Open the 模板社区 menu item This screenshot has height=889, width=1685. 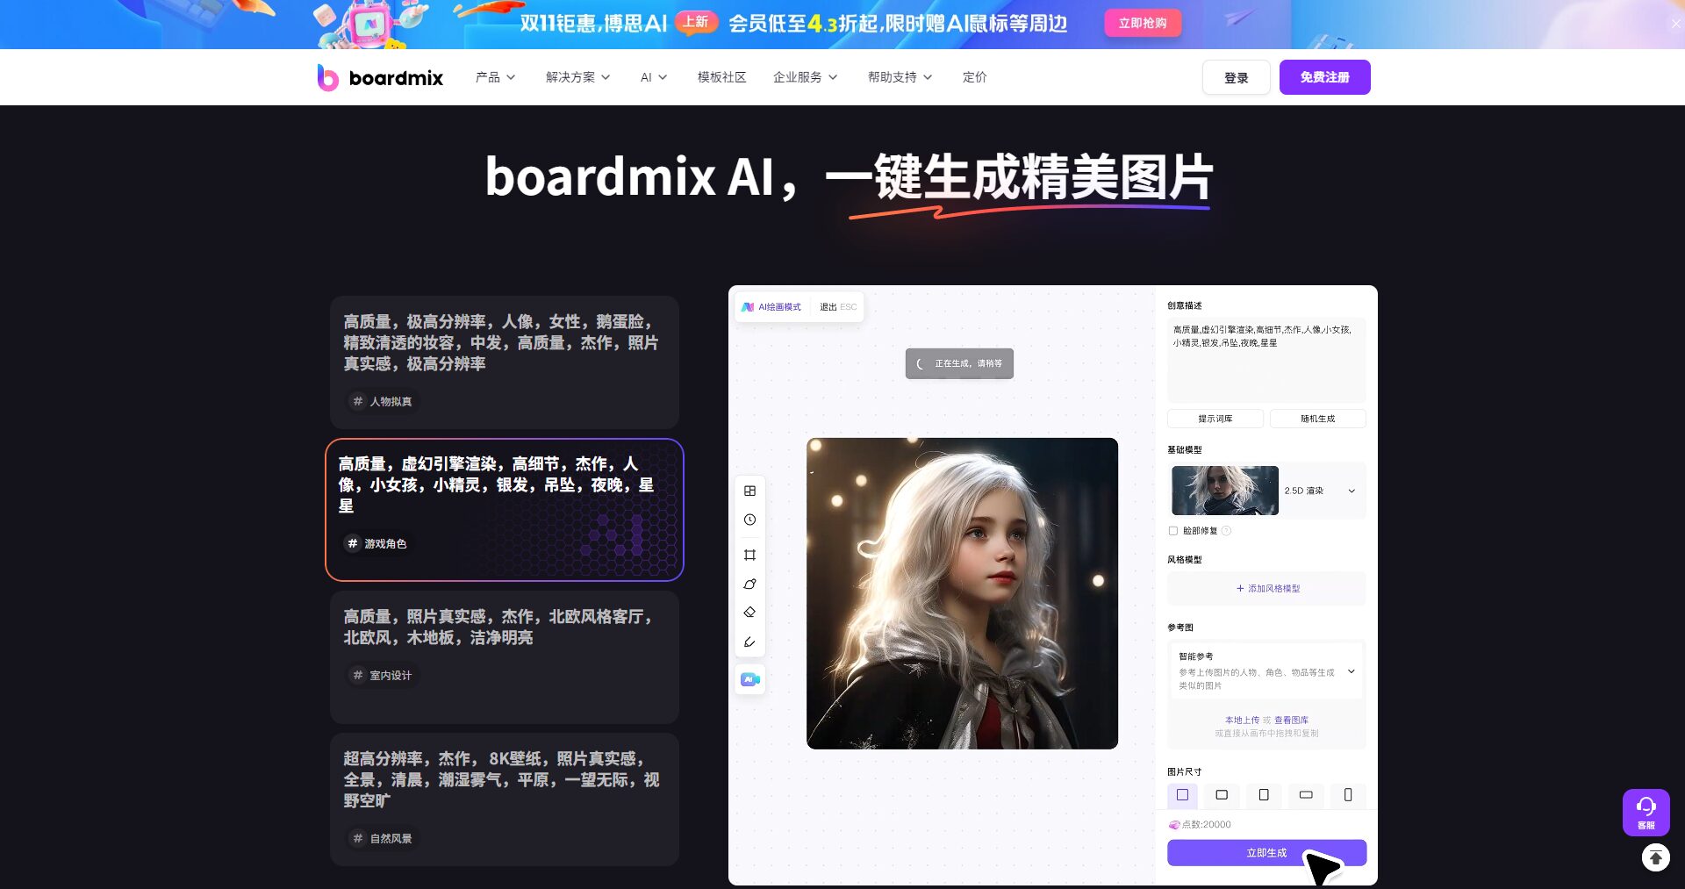tap(720, 77)
